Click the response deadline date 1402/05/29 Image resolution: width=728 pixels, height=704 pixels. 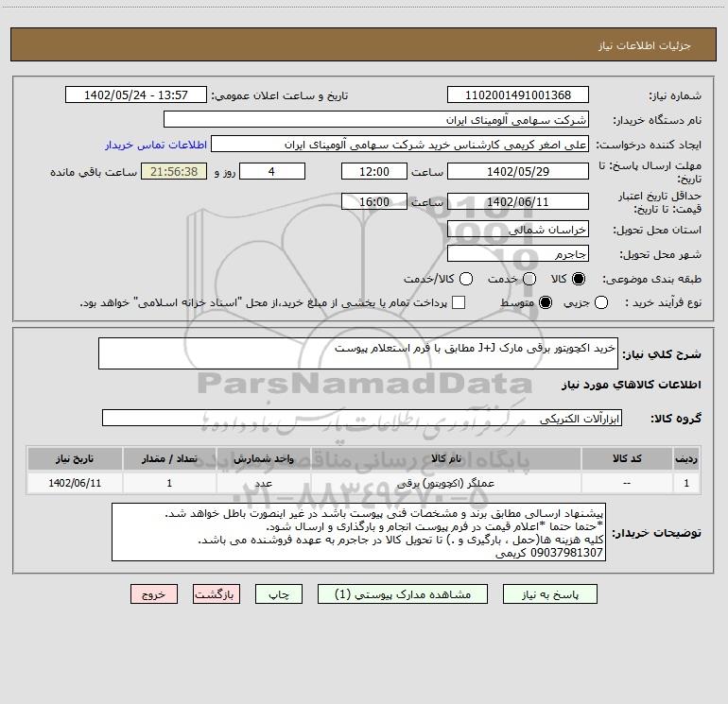tap(518, 171)
